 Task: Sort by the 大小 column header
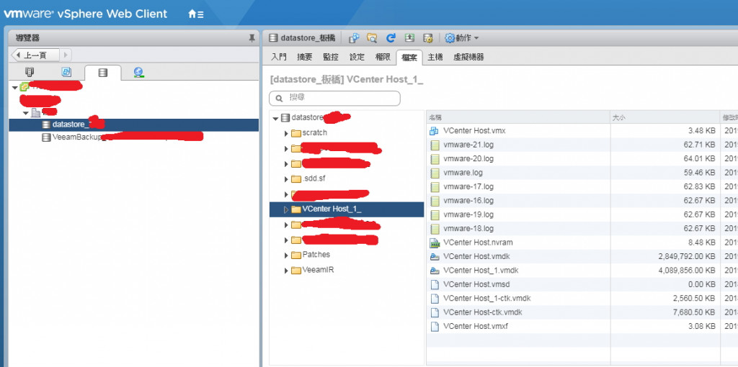click(665, 117)
